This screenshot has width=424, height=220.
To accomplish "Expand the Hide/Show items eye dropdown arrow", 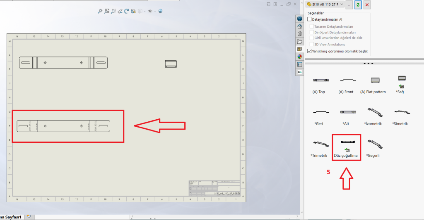I will 155,11.
